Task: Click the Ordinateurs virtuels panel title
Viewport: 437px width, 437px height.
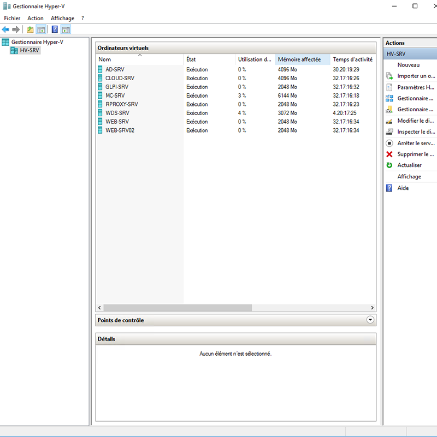Action: click(123, 48)
